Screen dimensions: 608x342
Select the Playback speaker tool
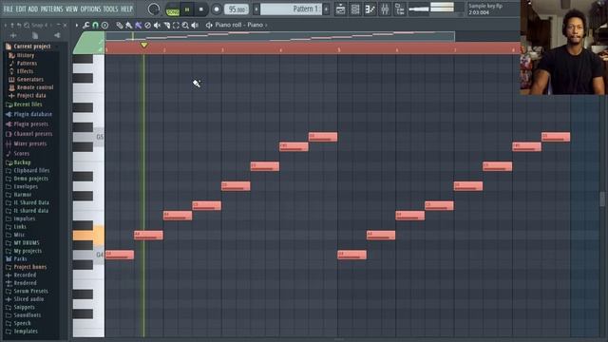click(x=195, y=26)
